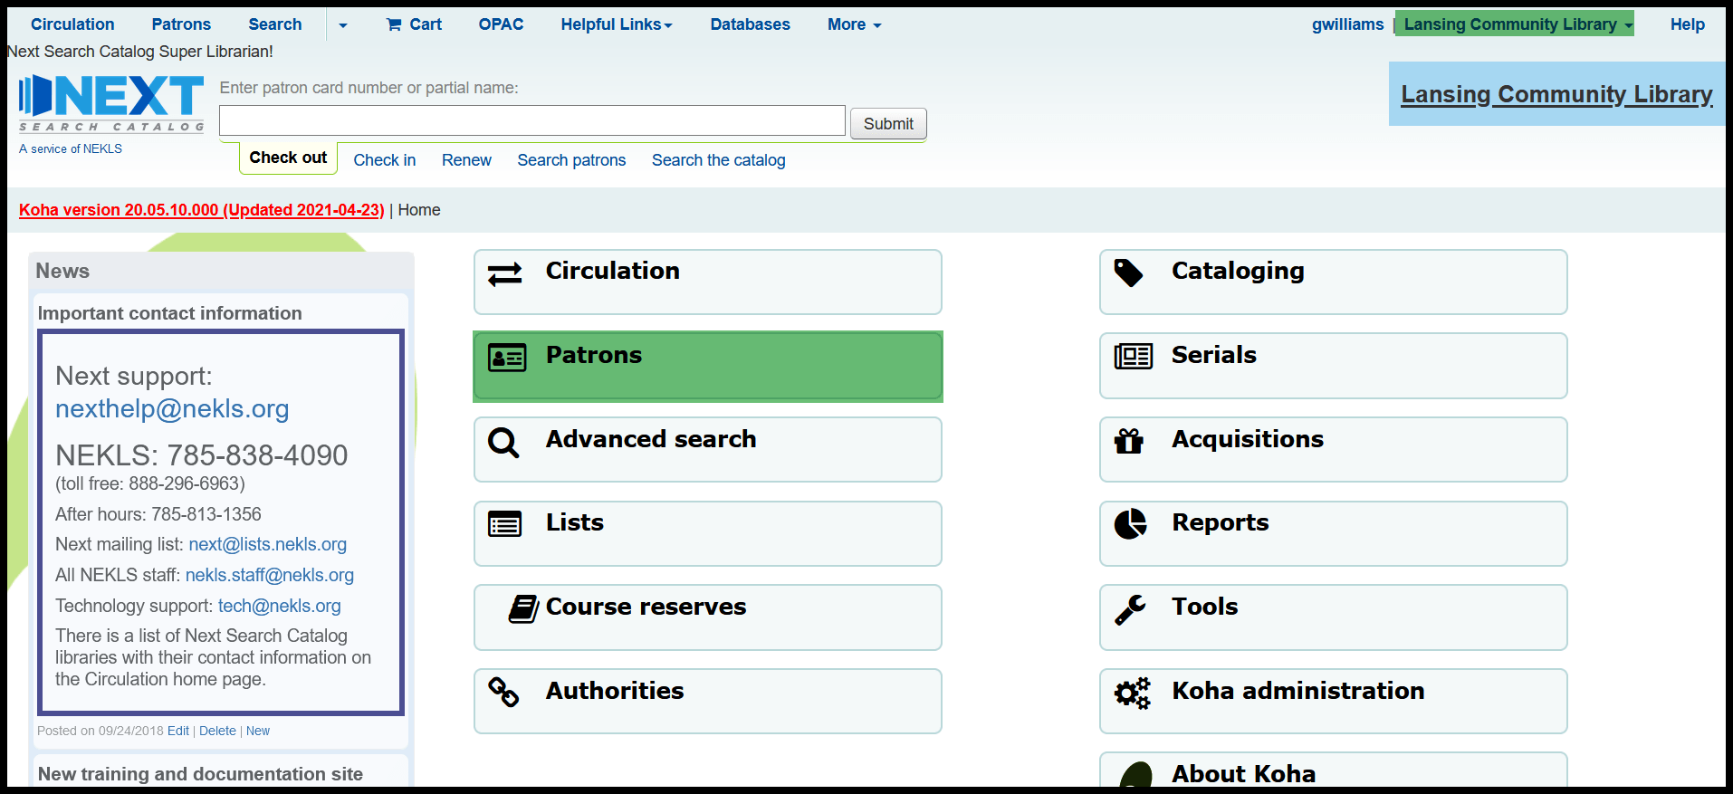Focus the patron card number input field
The image size is (1733, 794).
coord(532,121)
